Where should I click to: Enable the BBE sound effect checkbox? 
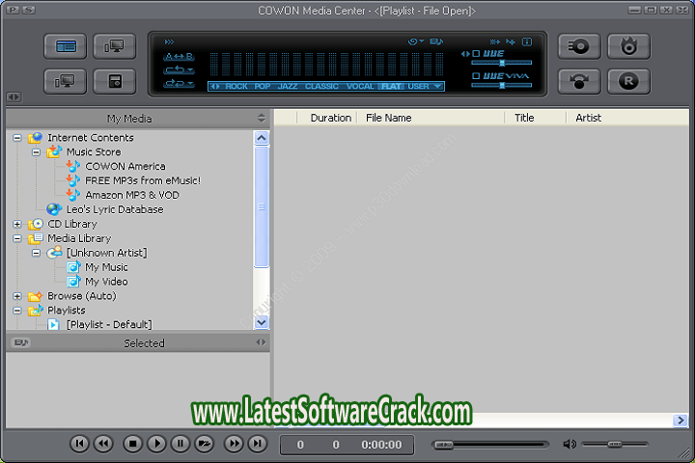pyautogui.click(x=476, y=53)
